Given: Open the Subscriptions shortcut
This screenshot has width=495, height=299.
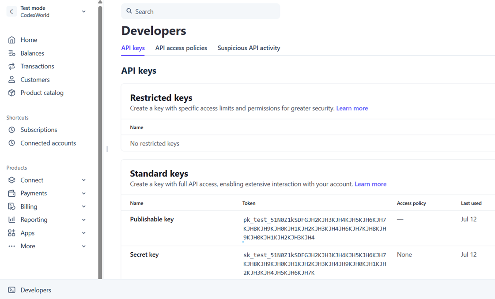Looking at the screenshot, I should coord(39,130).
